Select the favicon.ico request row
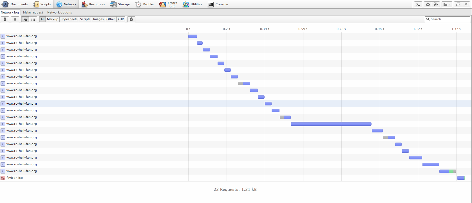 [x=236, y=178]
